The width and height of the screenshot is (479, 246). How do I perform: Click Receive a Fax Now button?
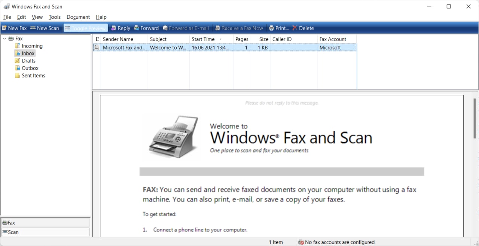(239, 28)
